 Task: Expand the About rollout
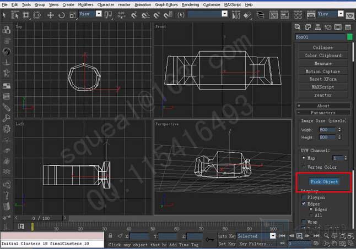pyautogui.click(x=323, y=106)
